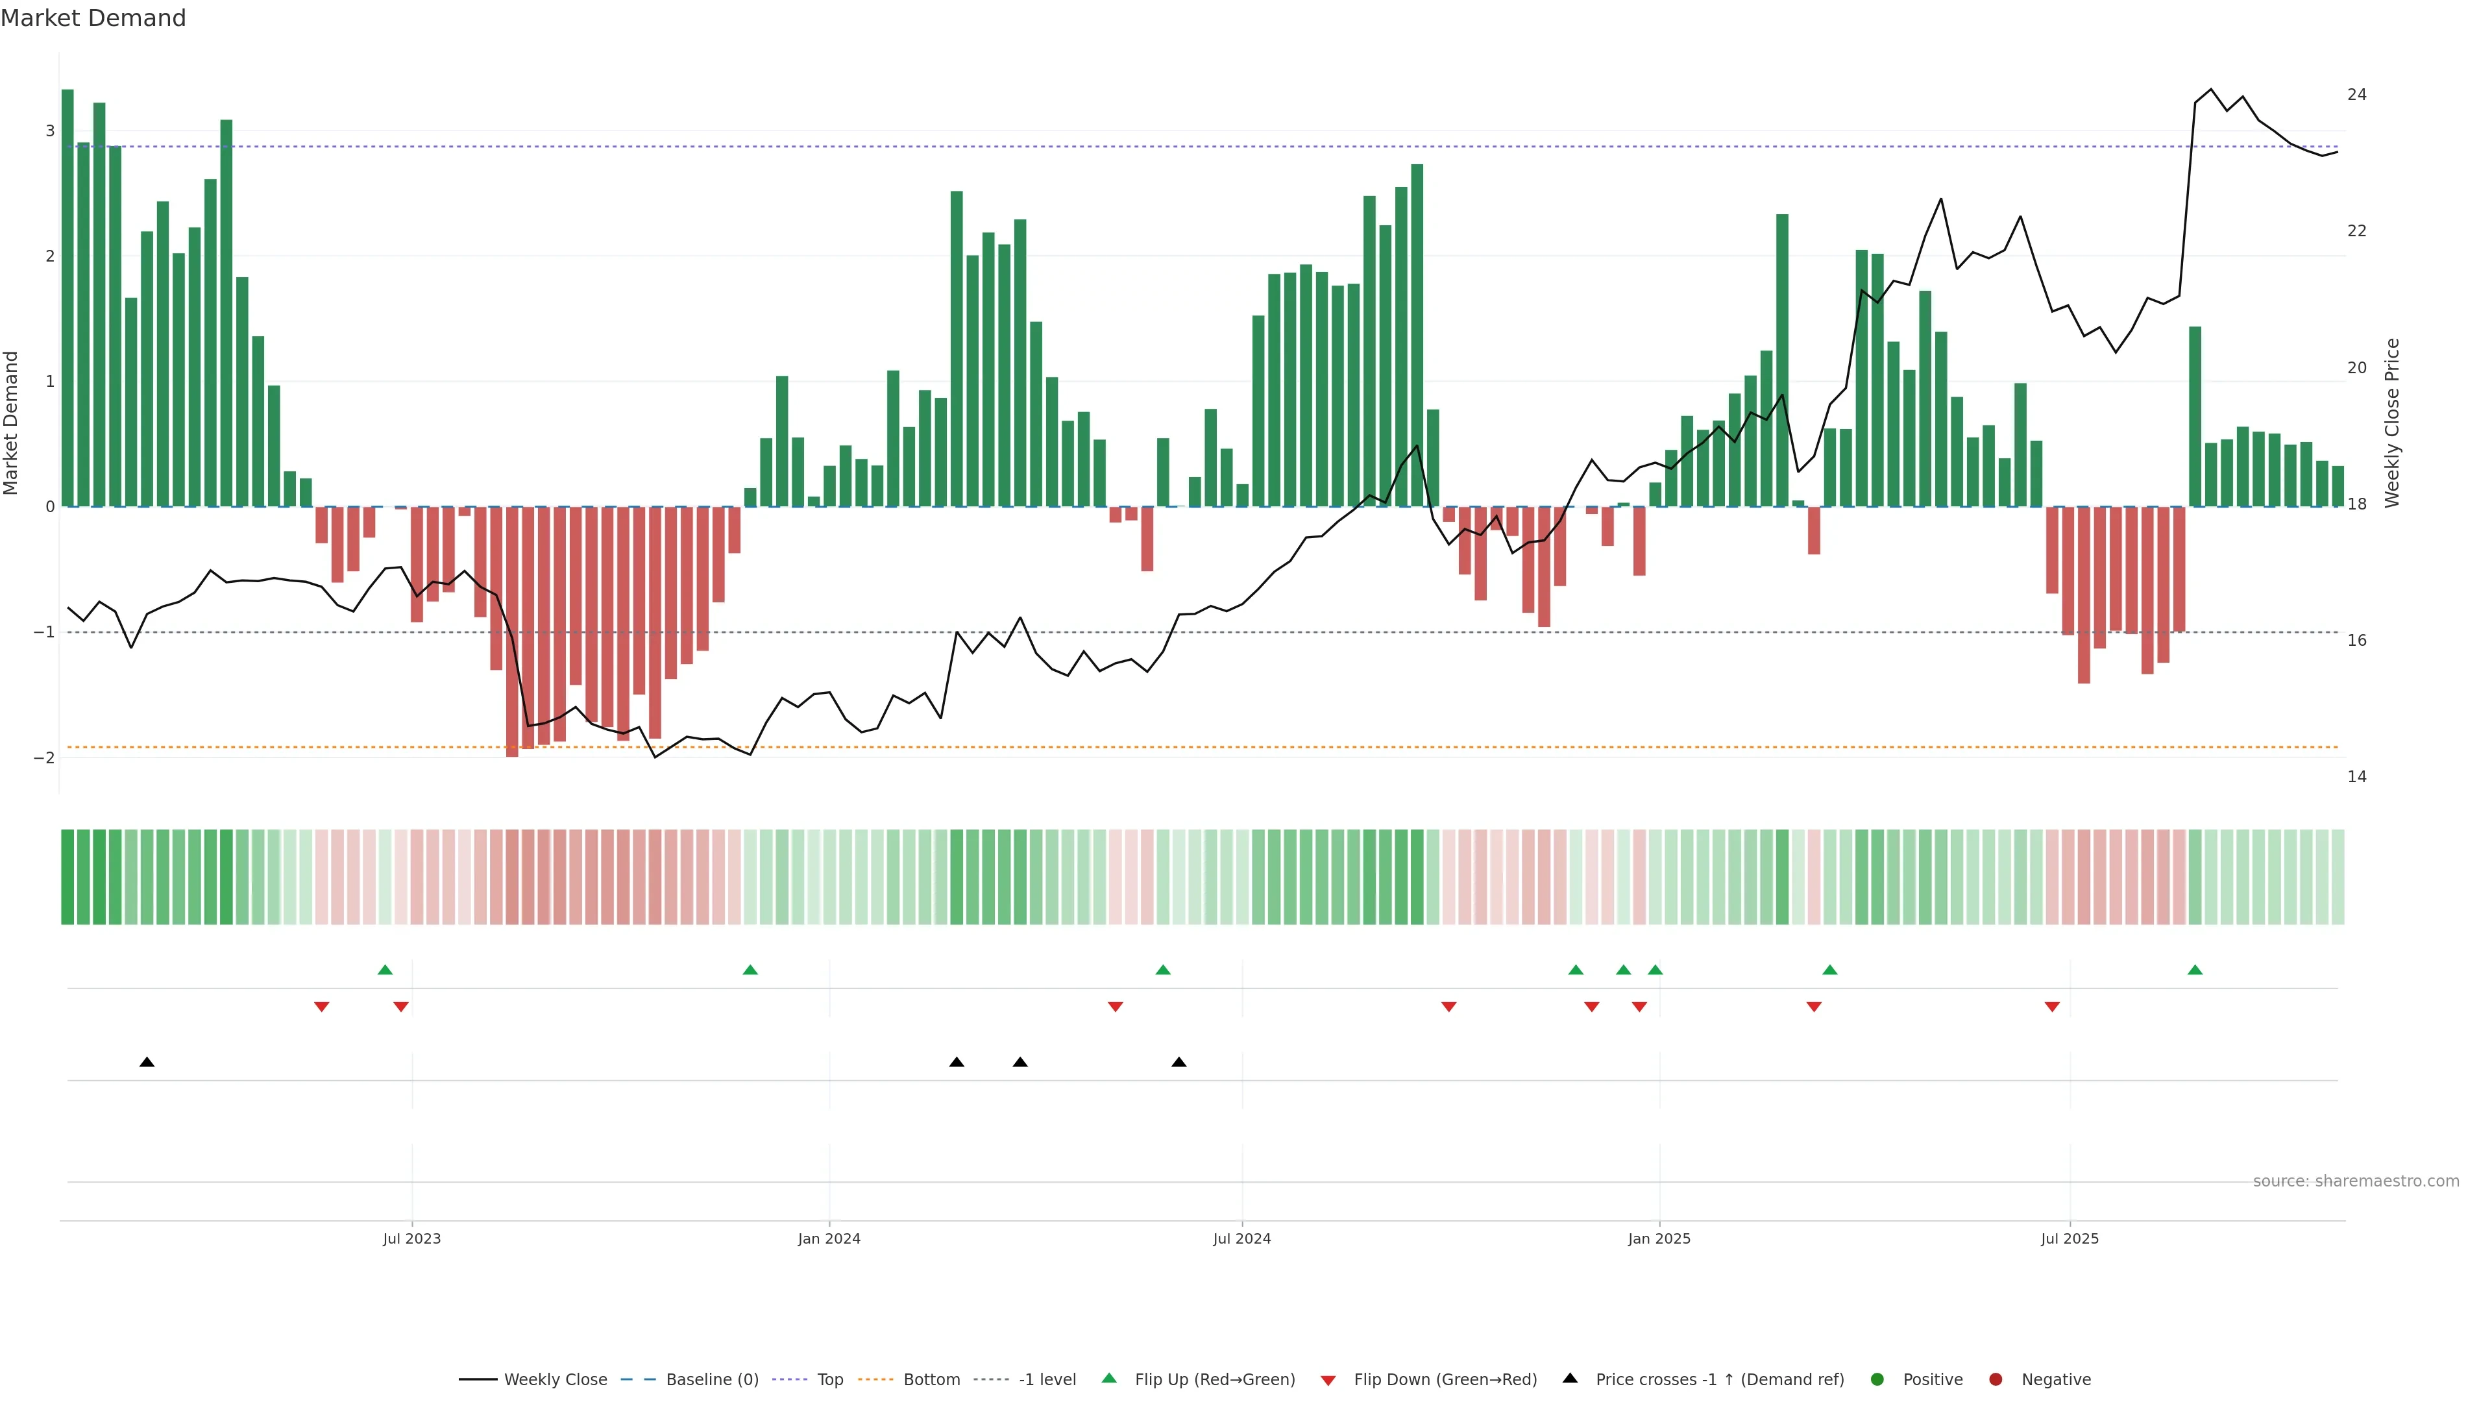Toggle the Baseline (0) legend entry
Viewport: 2492px width, 1402px height.
coord(712,1380)
